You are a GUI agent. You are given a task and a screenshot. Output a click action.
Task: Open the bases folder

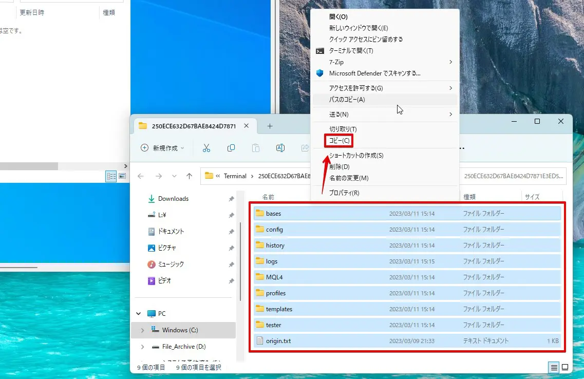click(273, 214)
